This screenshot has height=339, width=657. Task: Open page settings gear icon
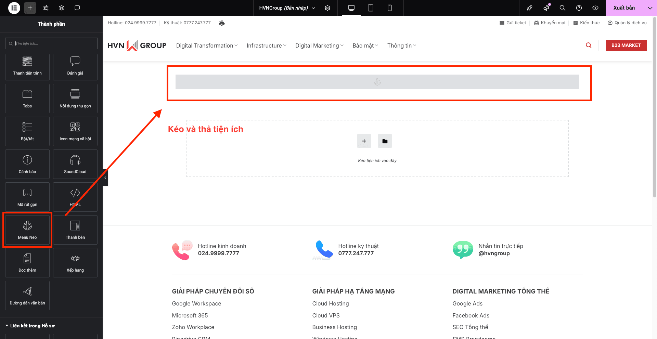327,8
